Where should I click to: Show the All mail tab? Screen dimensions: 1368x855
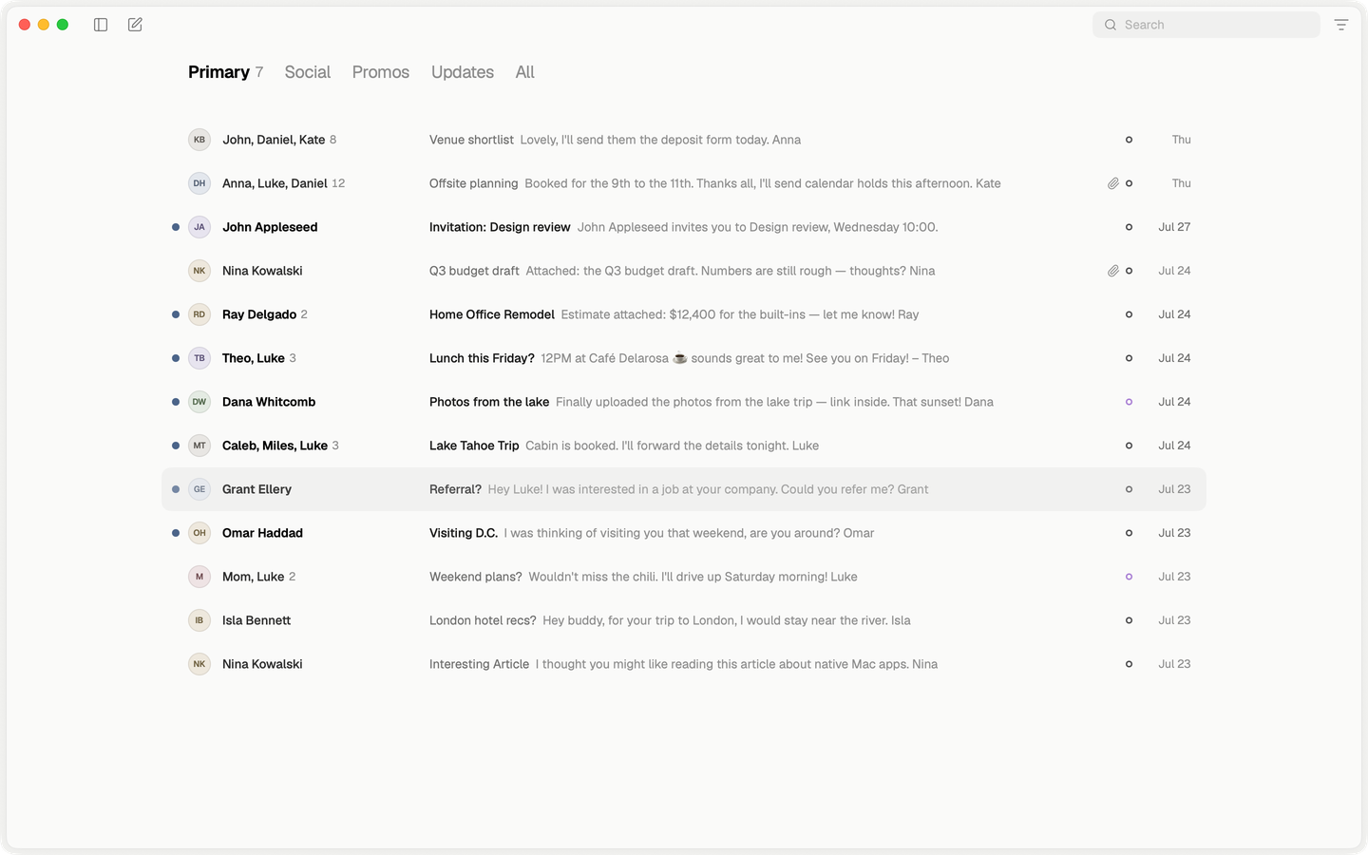click(525, 72)
